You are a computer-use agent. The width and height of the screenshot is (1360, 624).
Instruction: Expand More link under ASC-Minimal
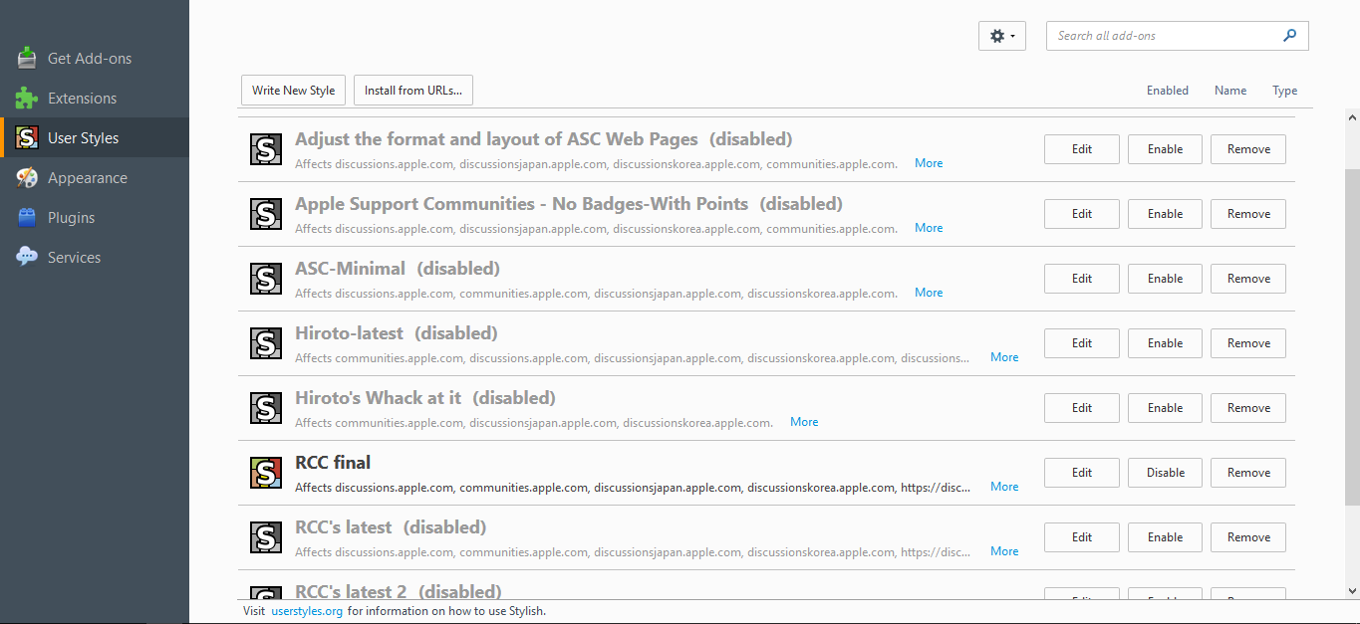929,293
